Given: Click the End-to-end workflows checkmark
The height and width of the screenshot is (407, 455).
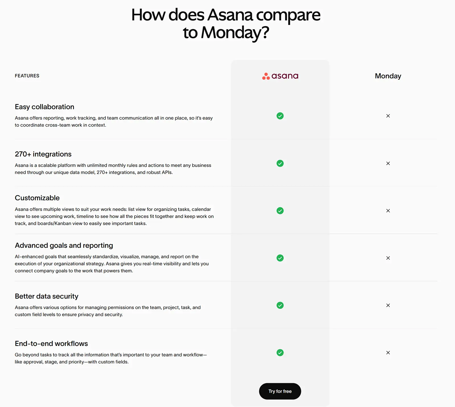Looking at the screenshot, I should tap(280, 353).
